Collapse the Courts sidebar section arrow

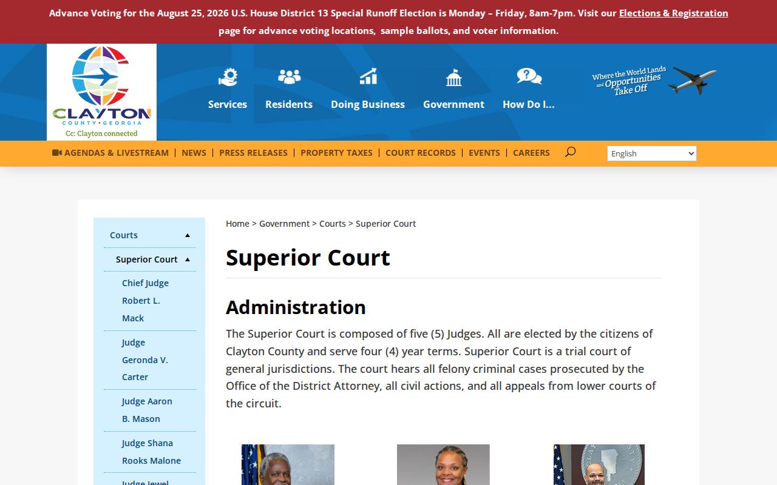[x=188, y=235]
